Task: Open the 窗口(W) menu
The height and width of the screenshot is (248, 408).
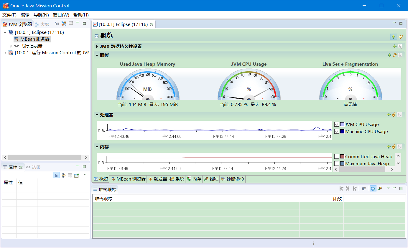Action: [61, 15]
